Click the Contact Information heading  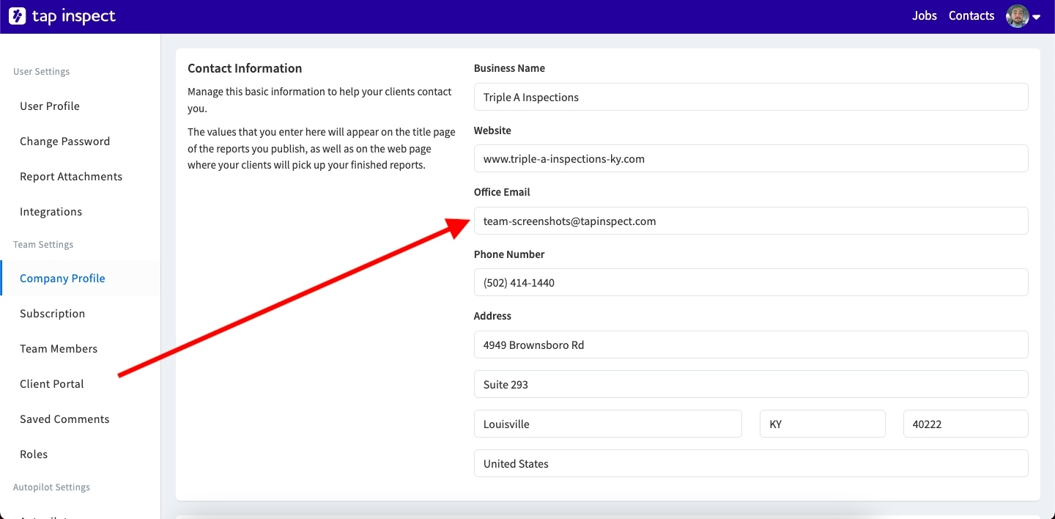pos(245,68)
